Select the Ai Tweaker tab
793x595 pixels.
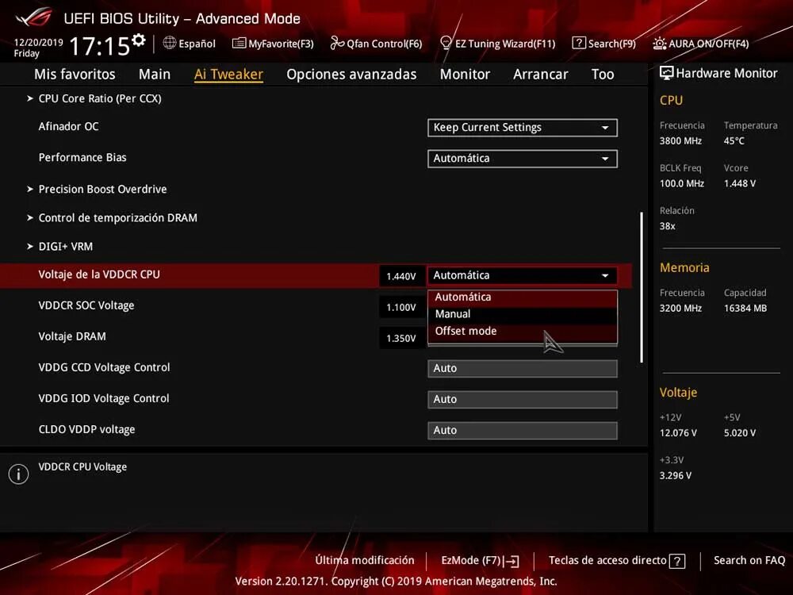(x=228, y=75)
